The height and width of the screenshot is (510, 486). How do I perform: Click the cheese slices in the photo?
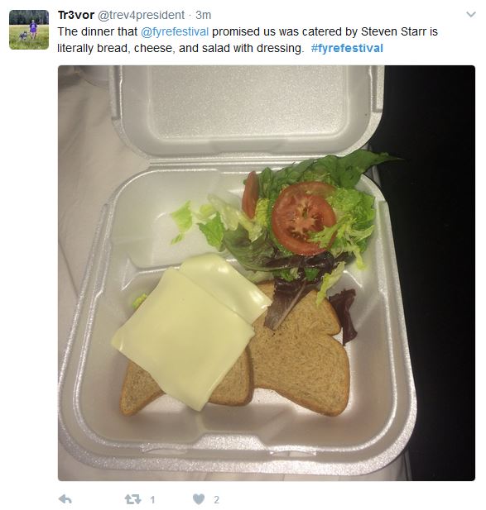click(191, 328)
